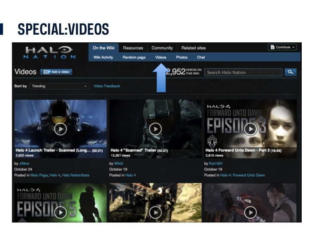The width and height of the screenshot is (309, 231).
Task: Select Videos in the sub-navigation
Action: pos(161,57)
